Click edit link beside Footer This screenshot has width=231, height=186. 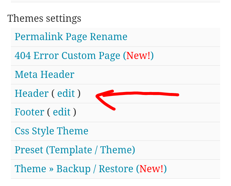pyautogui.click(x=62, y=112)
